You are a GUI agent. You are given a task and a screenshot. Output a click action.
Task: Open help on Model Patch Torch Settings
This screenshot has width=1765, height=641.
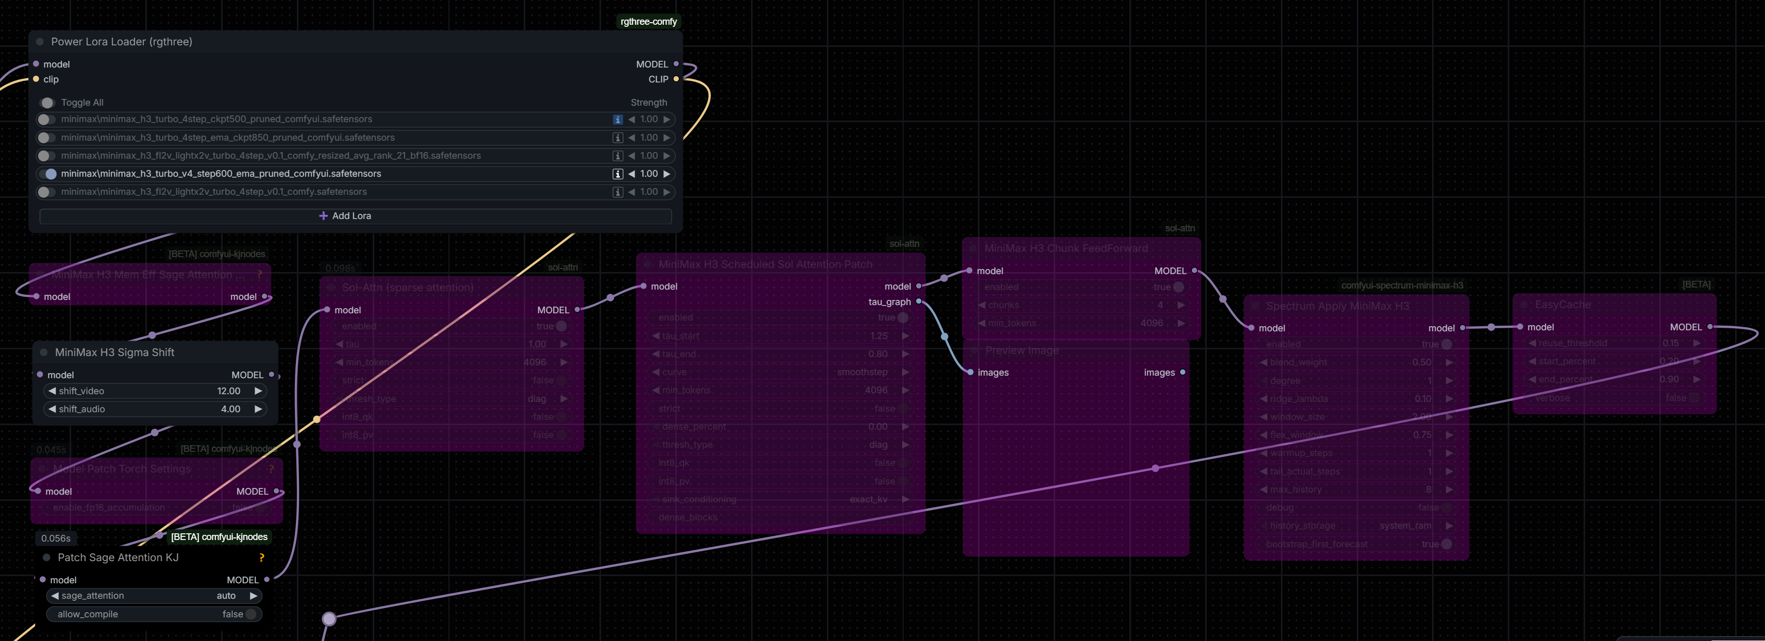click(x=271, y=469)
